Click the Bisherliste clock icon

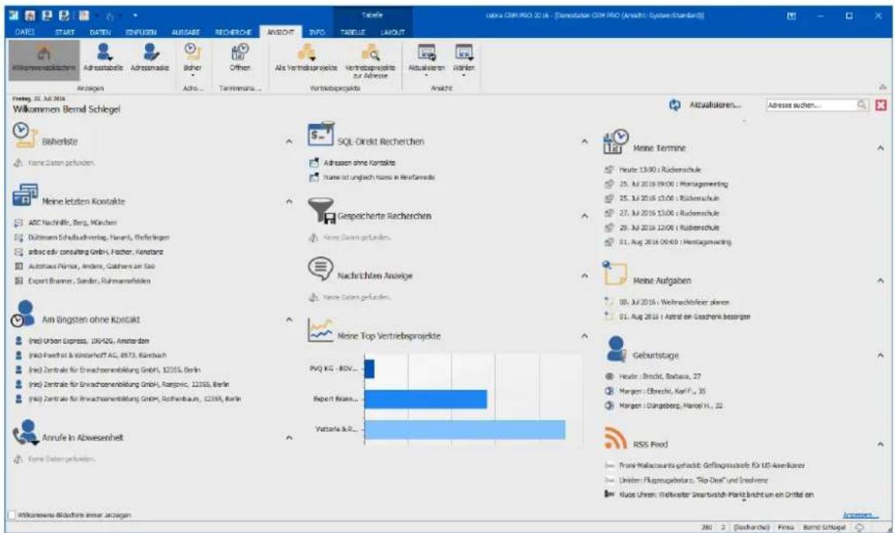[25, 135]
